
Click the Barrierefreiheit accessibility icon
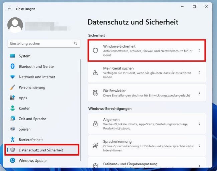[13, 139]
